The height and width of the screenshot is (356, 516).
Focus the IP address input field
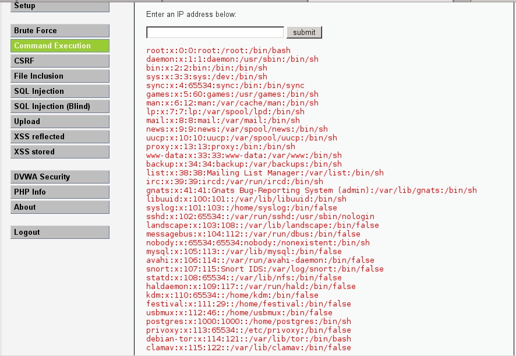(215, 32)
